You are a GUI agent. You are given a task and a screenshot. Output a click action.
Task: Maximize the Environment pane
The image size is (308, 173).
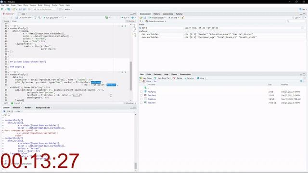pyautogui.click(x=304, y=14)
